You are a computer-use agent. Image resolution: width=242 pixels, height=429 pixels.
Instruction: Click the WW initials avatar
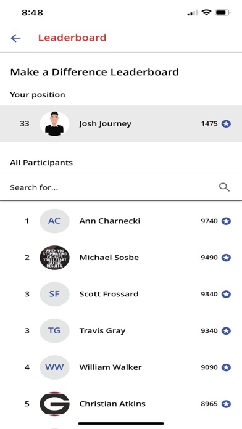[54, 367]
